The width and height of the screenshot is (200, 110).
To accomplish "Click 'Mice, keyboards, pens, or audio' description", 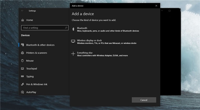I will [108, 31].
